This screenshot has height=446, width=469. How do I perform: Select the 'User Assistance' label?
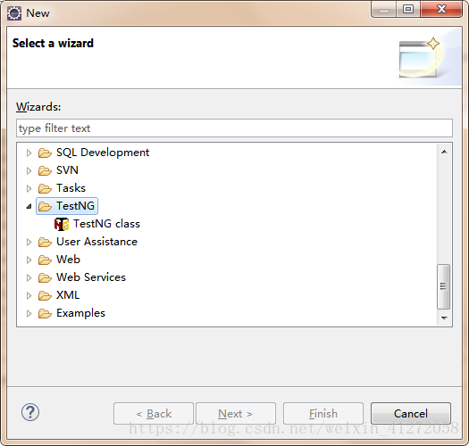(x=96, y=242)
